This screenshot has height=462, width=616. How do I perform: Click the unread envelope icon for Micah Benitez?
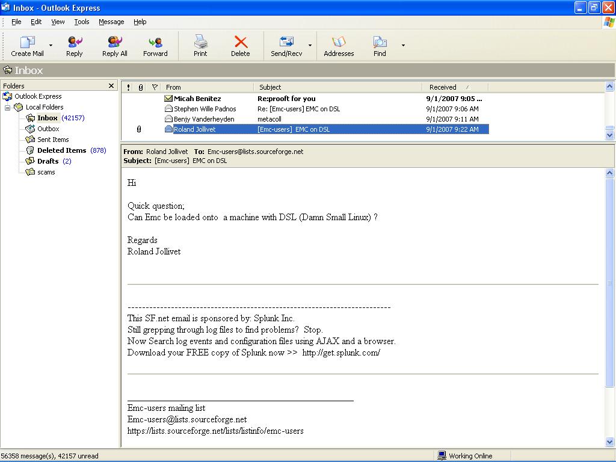pyautogui.click(x=168, y=99)
